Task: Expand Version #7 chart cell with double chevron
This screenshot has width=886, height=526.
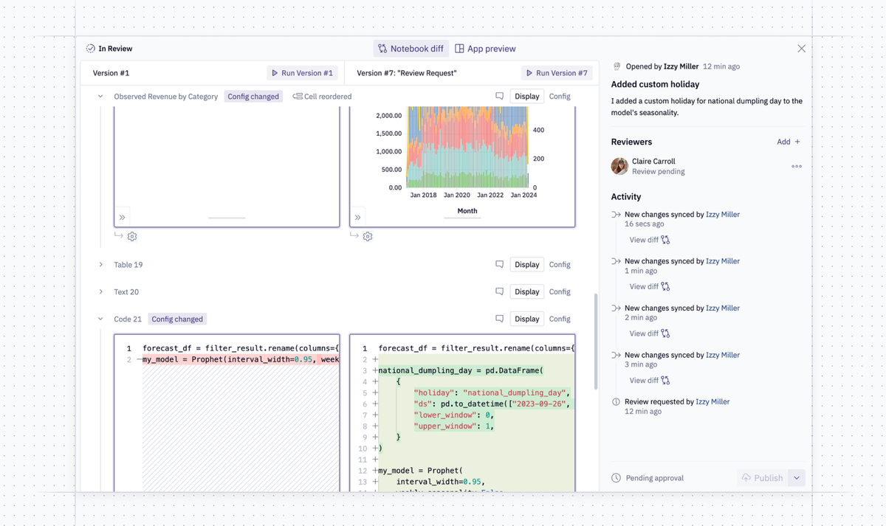Action: pos(358,218)
